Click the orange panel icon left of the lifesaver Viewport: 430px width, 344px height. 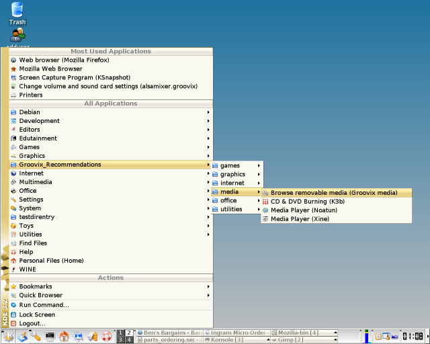coord(93,337)
